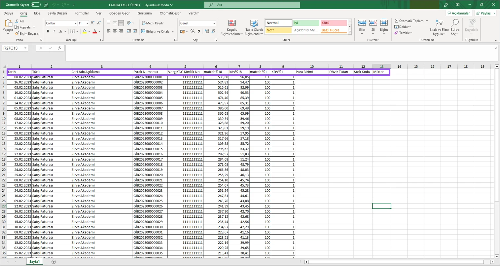Toggle Metni Kaydır wrap text
Screen dimensions: 500x266
pyautogui.click(x=153, y=23)
